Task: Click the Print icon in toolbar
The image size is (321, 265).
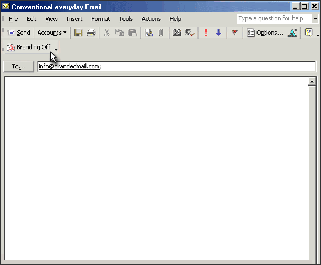Action: (91, 33)
